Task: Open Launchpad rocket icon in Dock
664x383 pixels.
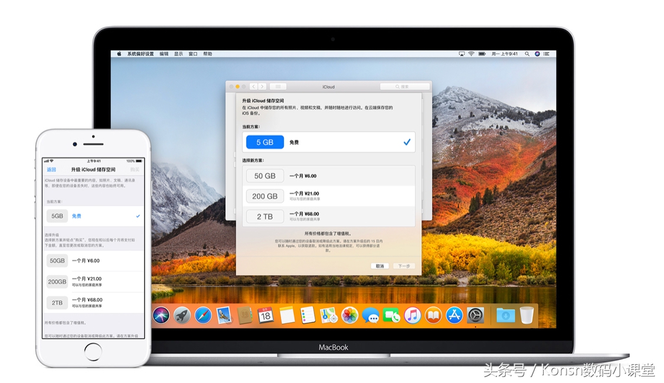Action: coord(182,315)
